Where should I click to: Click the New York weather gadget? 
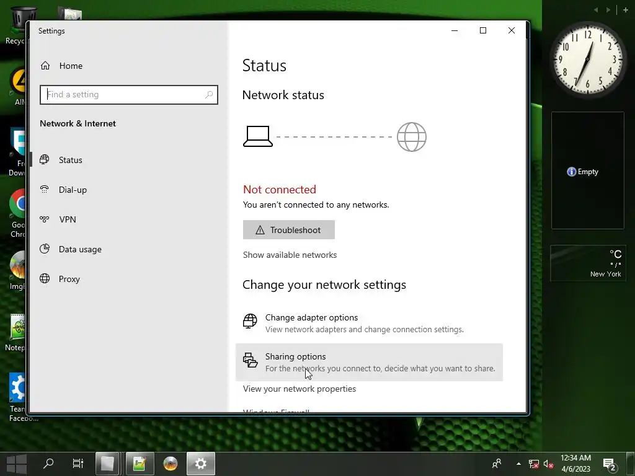(x=588, y=263)
